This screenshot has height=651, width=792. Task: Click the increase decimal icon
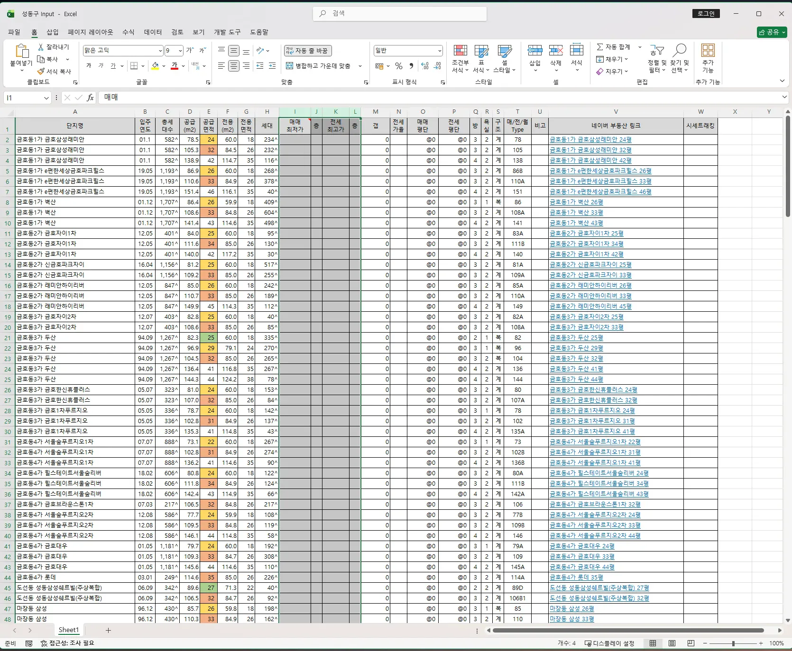point(425,66)
